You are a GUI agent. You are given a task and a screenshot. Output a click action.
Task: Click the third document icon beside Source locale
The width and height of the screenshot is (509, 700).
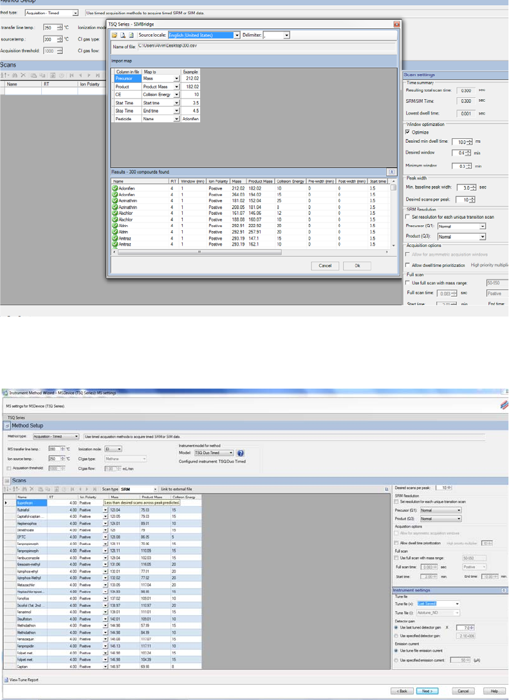(131, 35)
